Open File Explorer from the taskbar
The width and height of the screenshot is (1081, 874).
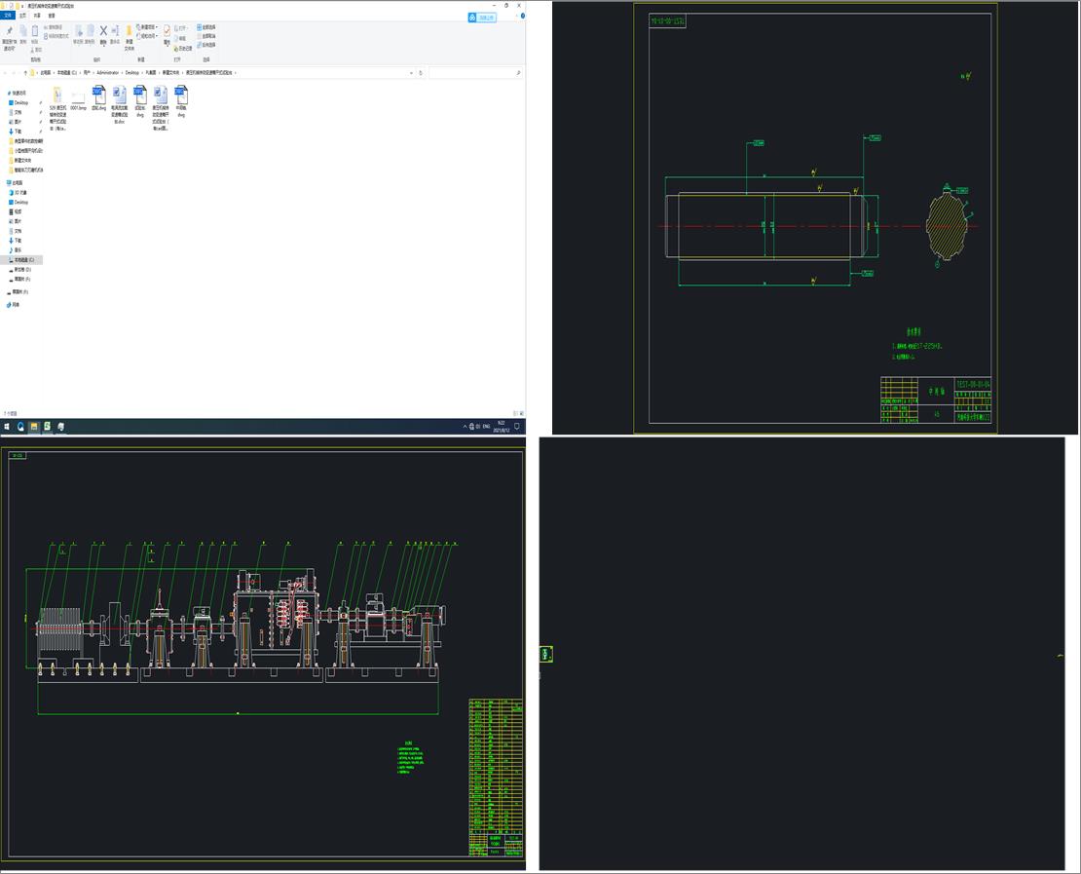tap(34, 427)
